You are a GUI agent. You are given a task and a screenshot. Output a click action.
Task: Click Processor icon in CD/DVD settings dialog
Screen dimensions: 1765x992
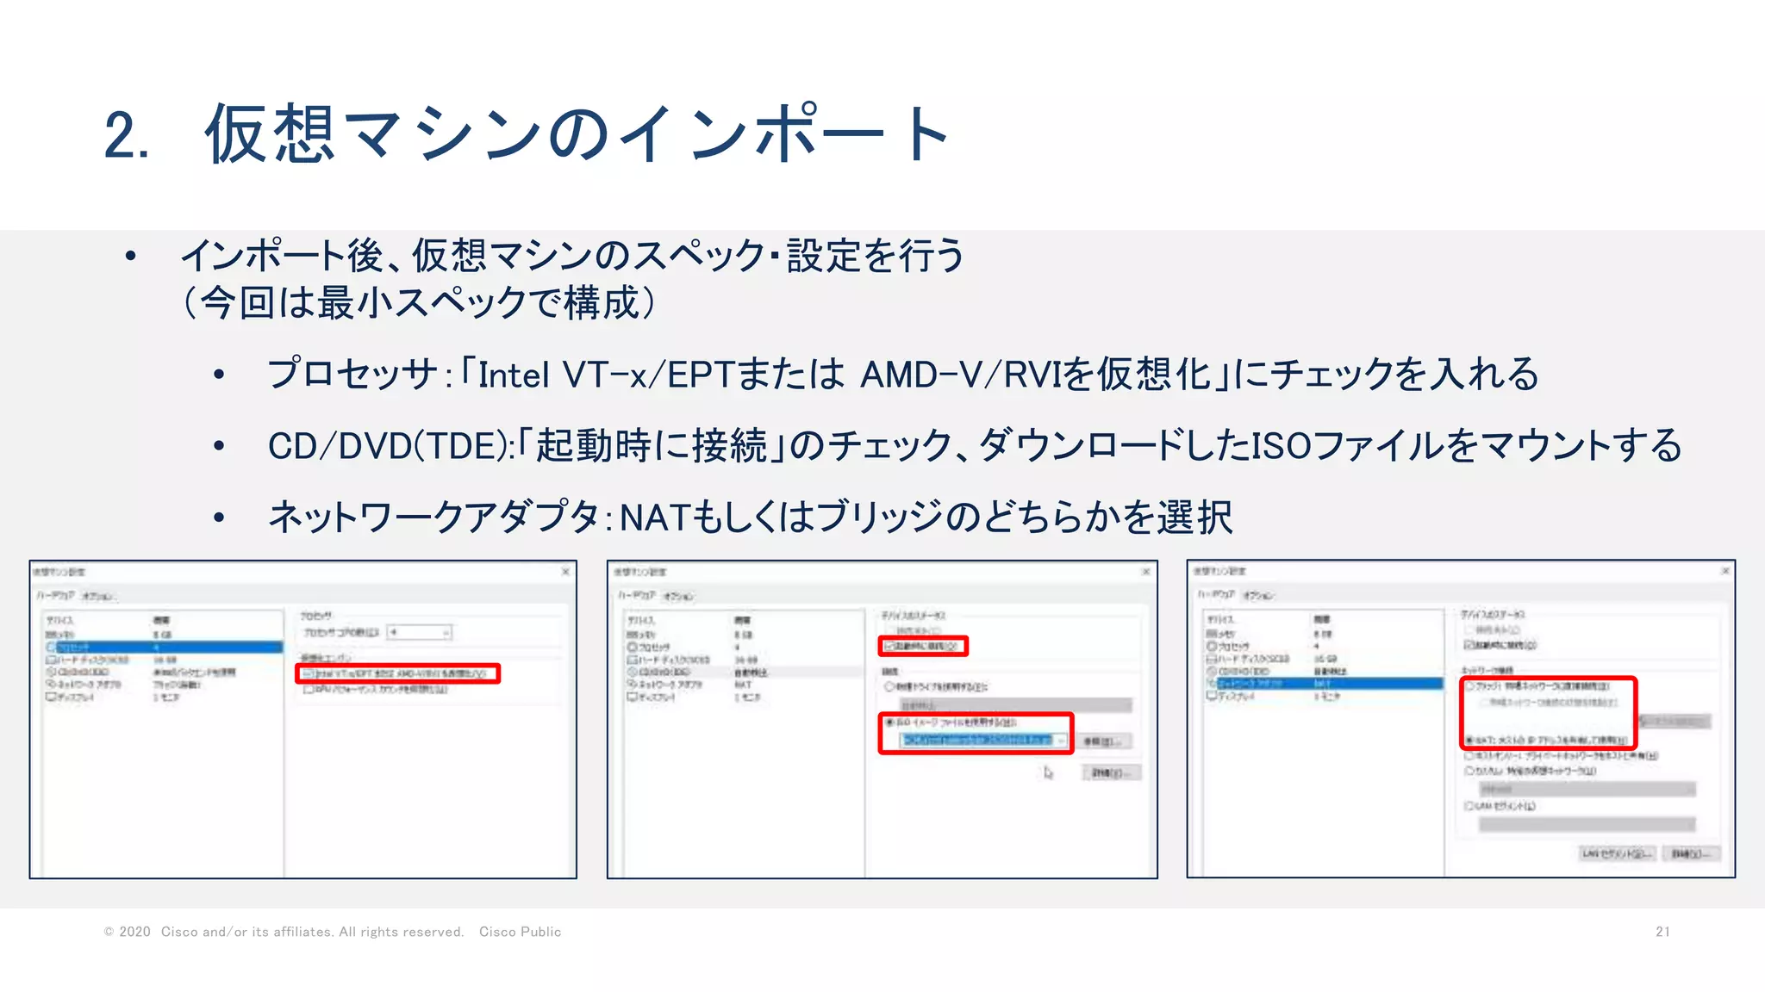click(x=633, y=648)
